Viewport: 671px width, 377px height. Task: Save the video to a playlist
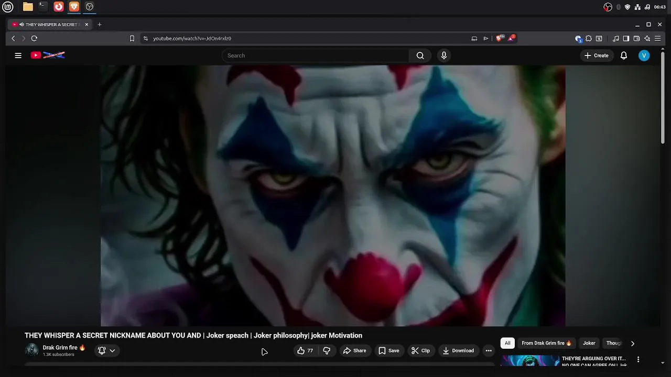point(389,351)
